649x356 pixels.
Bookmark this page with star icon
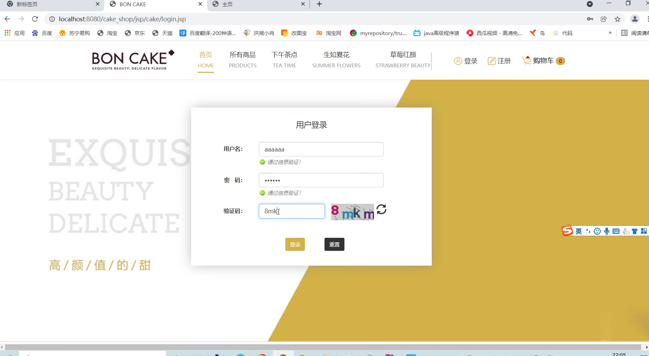[617, 19]
